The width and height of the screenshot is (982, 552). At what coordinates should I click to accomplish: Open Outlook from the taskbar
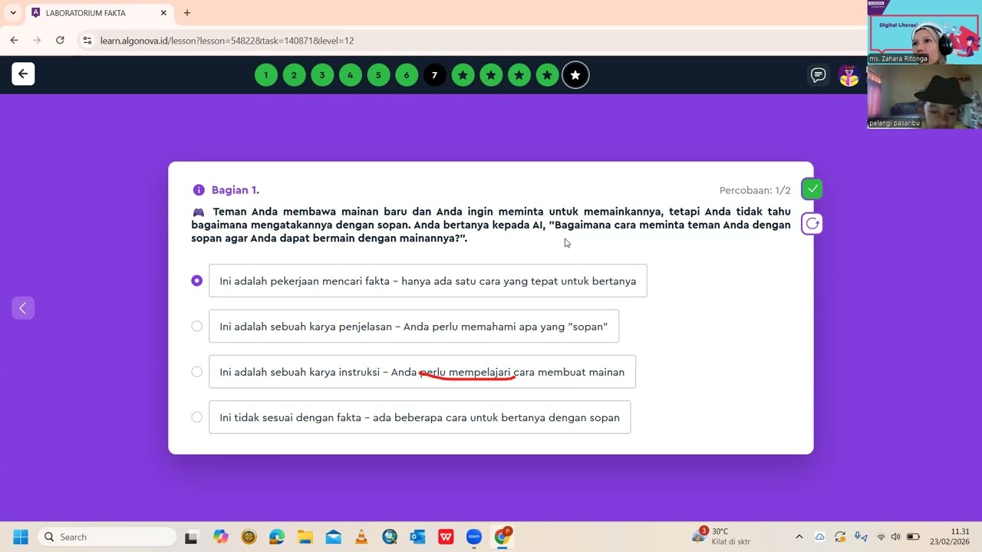(417, 537)
